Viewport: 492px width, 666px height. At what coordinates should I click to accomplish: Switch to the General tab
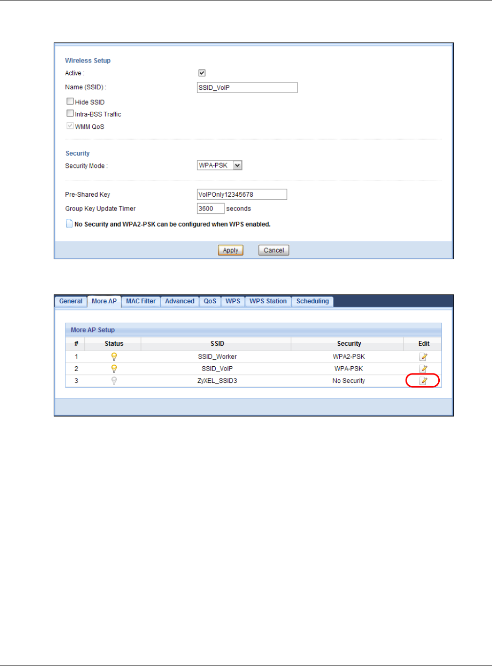tap(71, 301)
